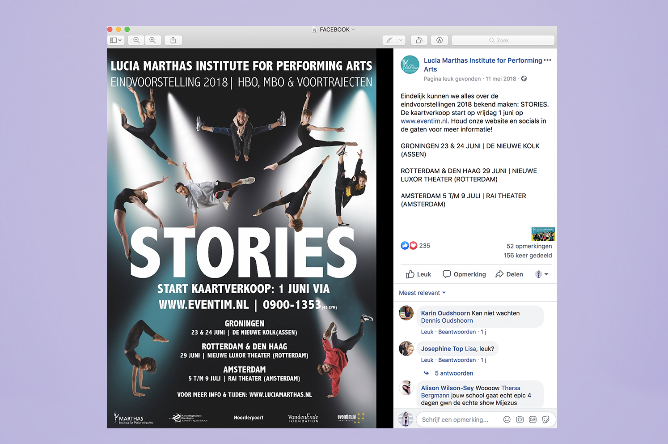Screen dimensions: 668x444
Task: Show the Markup toolbar
Action: [x=440, y=40]
